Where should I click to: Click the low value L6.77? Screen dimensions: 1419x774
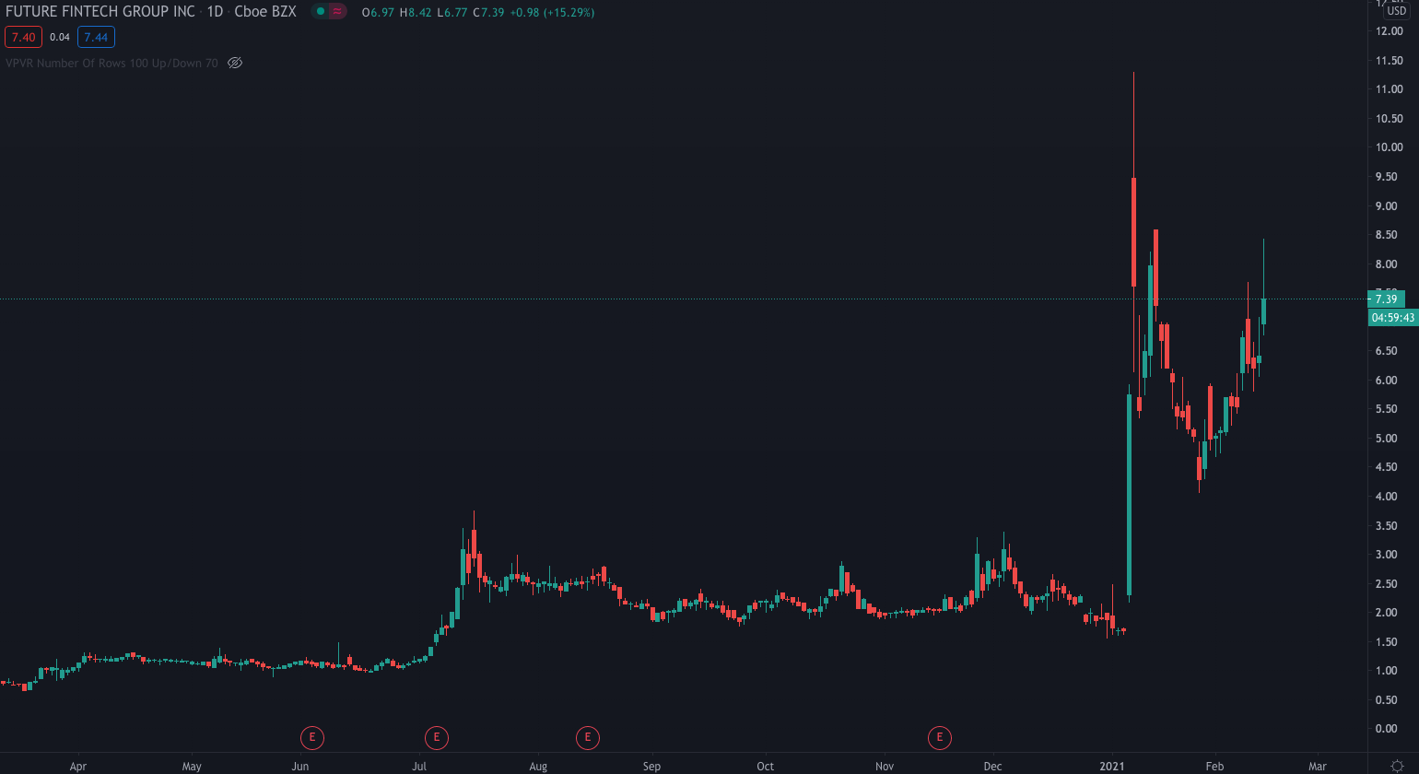(452, 13)
